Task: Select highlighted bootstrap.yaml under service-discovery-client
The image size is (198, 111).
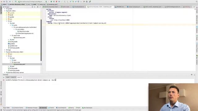Action: coord(19,64)
